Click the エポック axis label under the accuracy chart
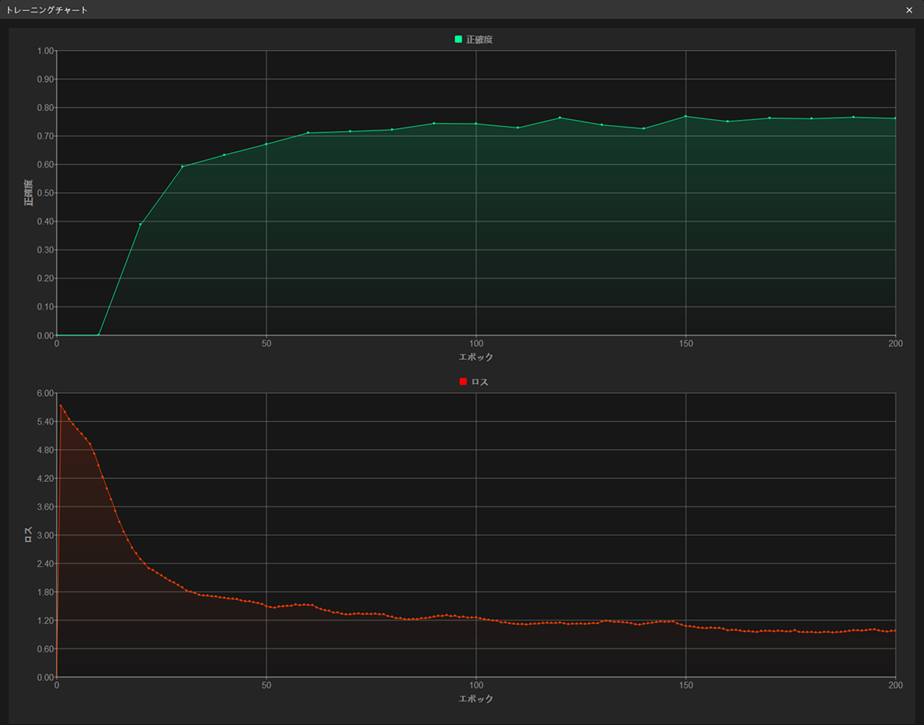This screenshot has height=725, width=924. [x=476, y=357]
